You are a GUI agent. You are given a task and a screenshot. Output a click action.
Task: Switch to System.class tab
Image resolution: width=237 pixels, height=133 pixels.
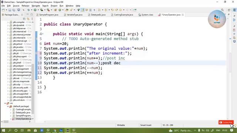coord(146,15)
